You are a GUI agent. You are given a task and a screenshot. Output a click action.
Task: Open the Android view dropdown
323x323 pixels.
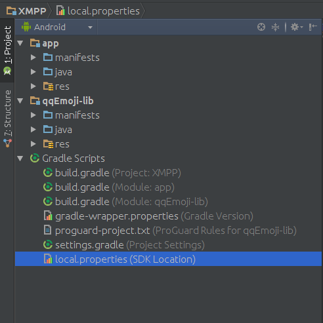(57, 28)
